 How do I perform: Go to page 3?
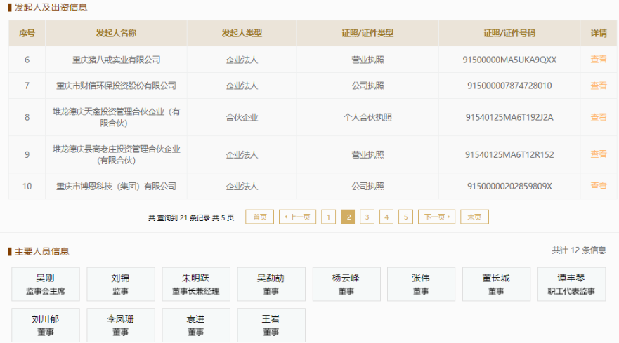click(x=367, y=217)
